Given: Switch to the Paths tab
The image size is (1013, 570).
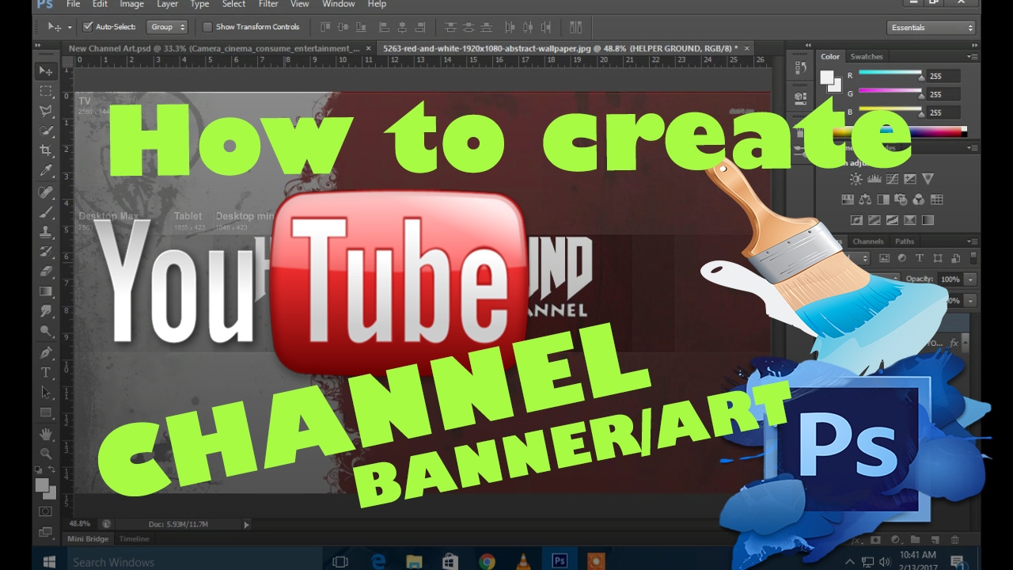Looking at the screenshot, I should (905, 241).
